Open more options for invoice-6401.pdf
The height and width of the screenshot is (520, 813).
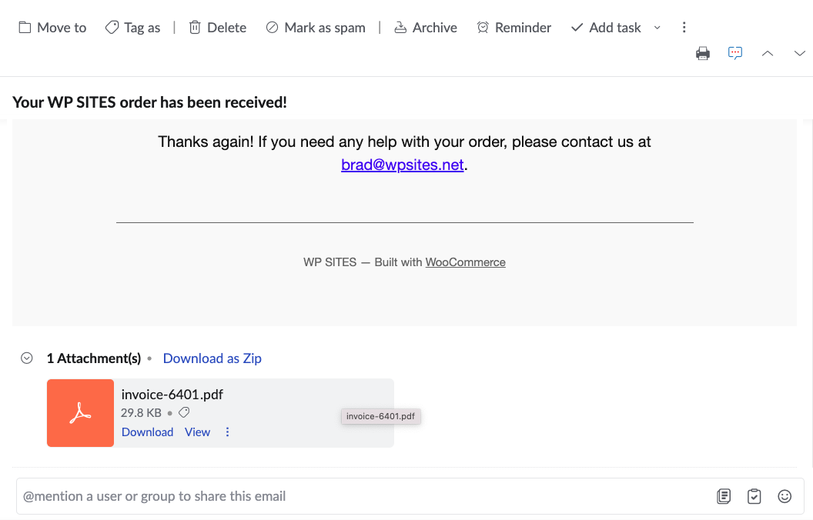(x=227, y=432)
